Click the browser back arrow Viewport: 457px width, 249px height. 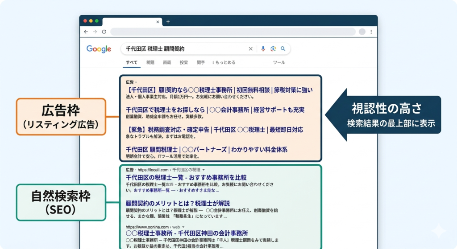[x=86, y=32]
